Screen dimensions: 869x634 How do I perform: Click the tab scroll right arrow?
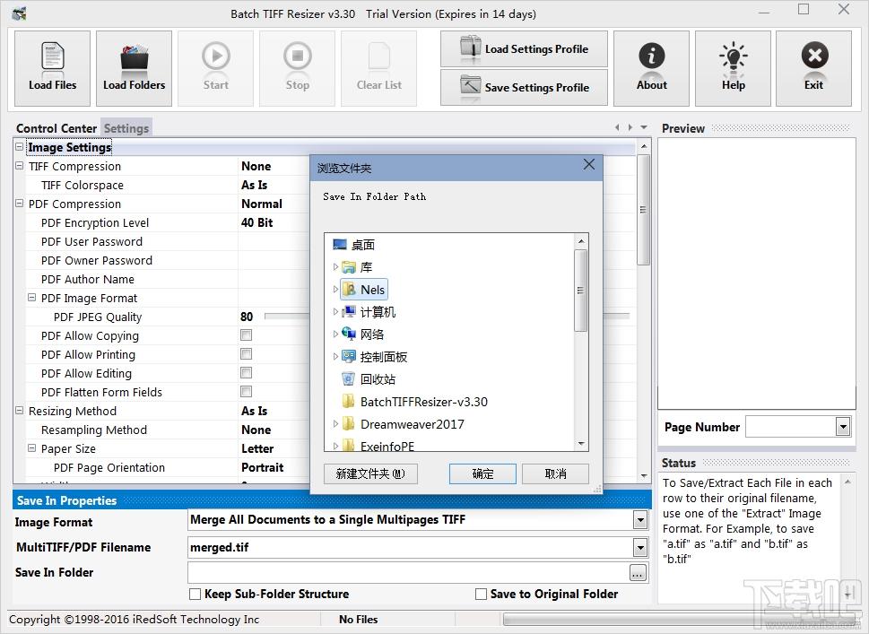coord(630,127)
